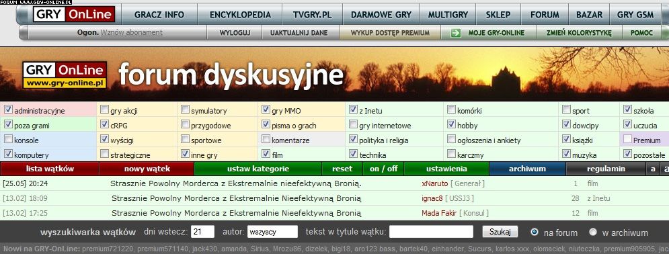Uncheck the gry MMO category
669x254 pixels.
[266, 110]
